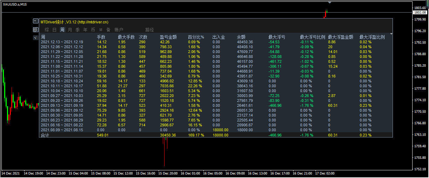
Task: Click the 出入金 column header
Action: point(219,37)
